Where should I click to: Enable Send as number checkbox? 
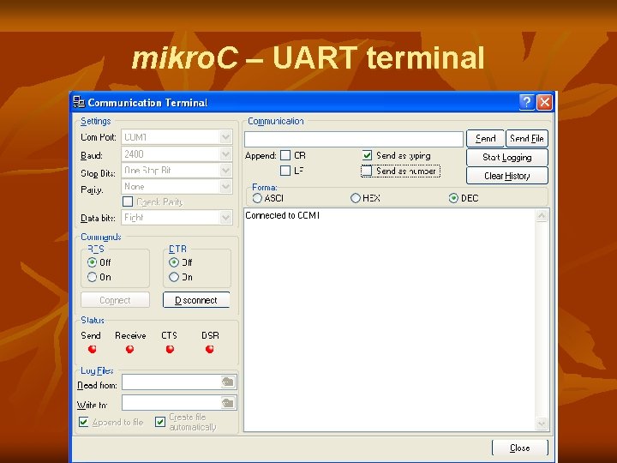pos(367,171)
